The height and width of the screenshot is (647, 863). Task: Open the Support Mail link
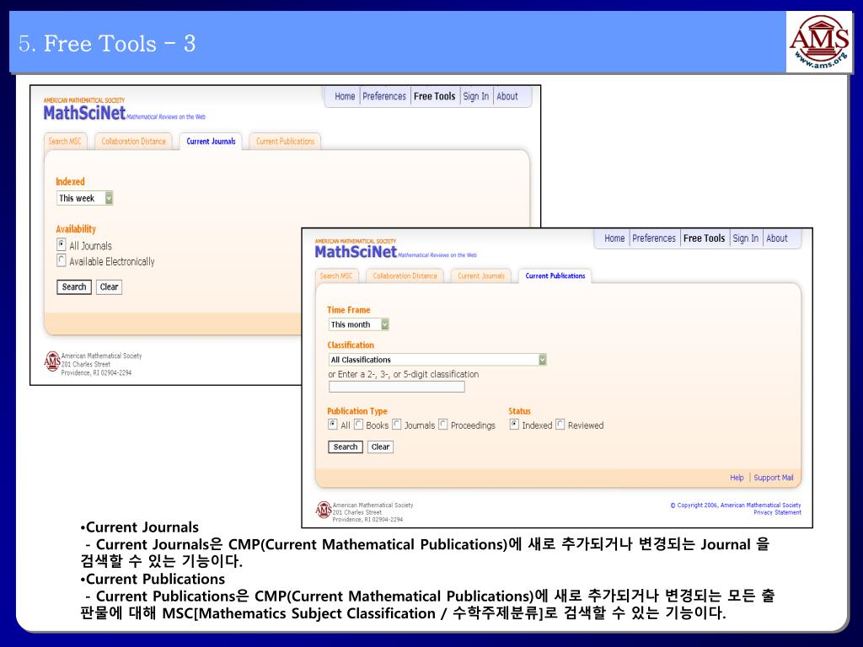[774, 478]
